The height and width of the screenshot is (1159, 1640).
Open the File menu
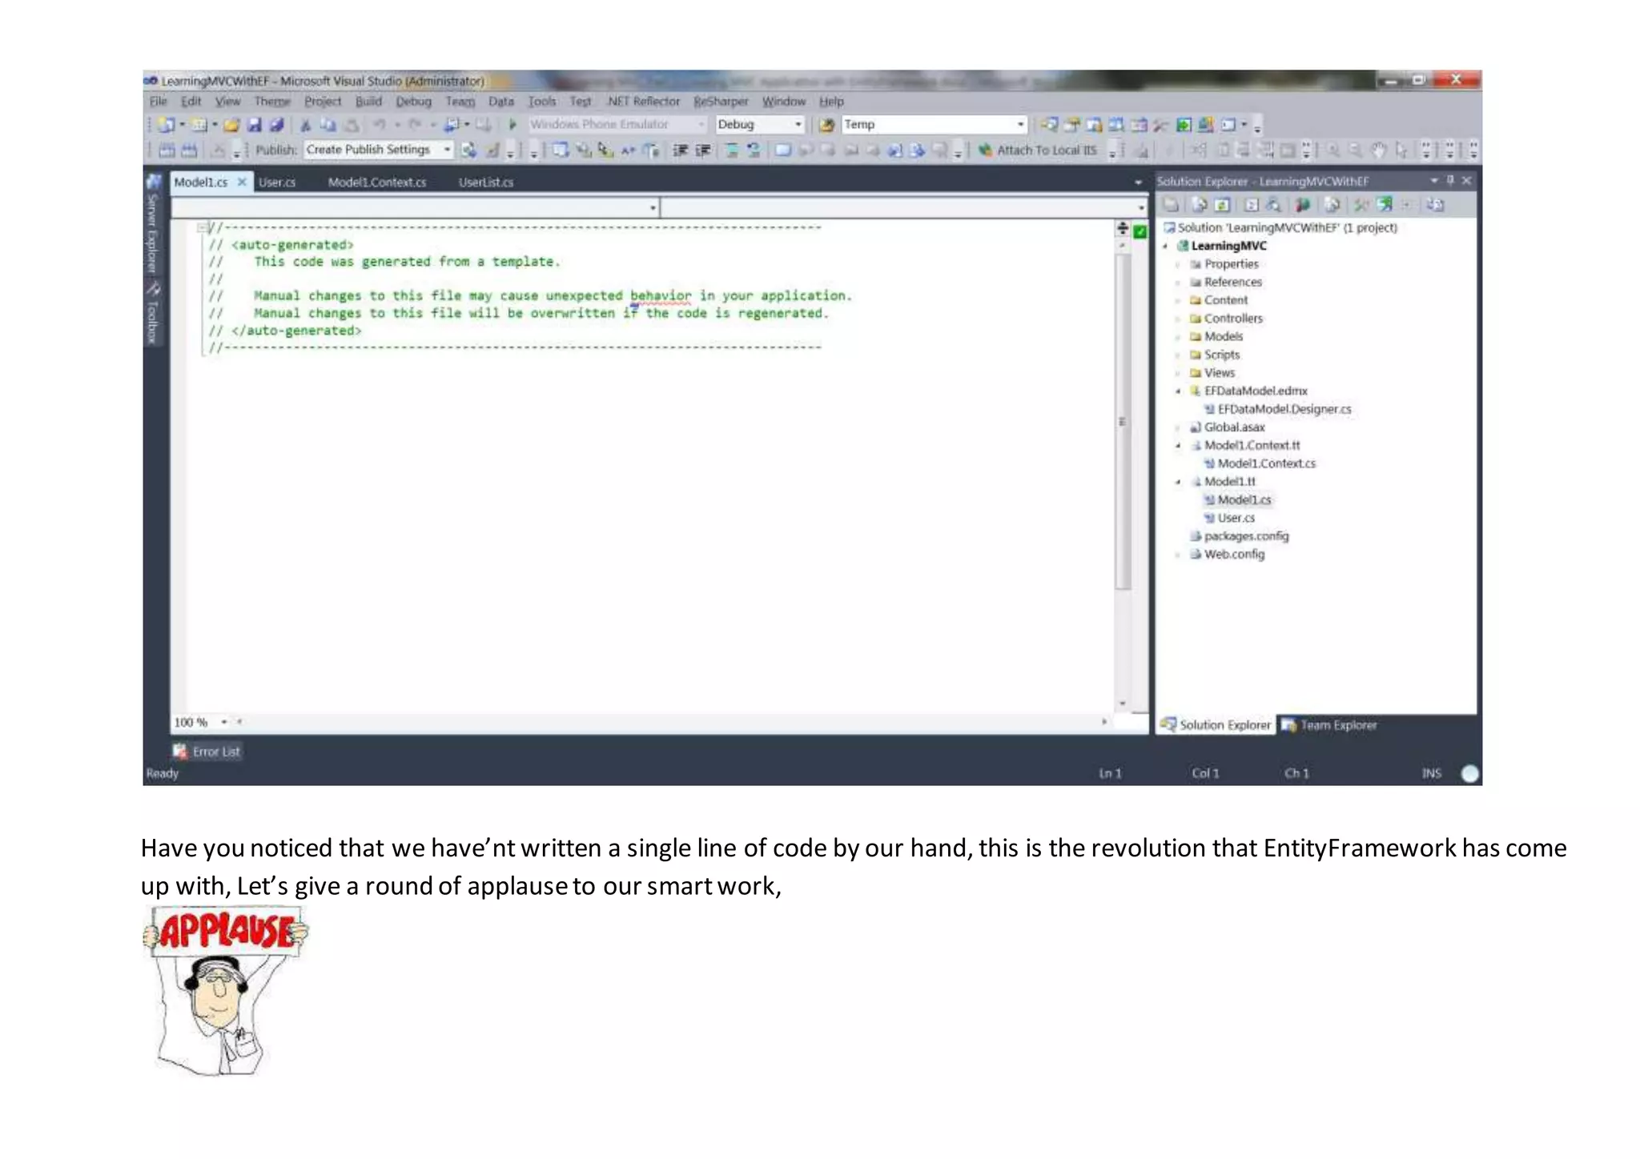click(159, 102)
